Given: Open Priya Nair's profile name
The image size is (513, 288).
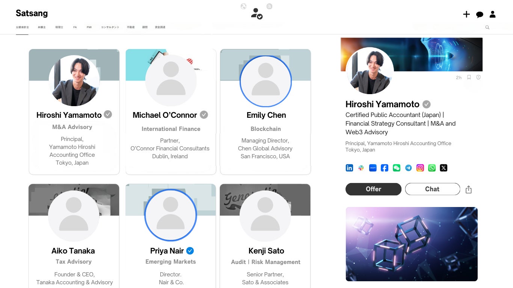Looking at the screenshot, I should (167, 251).
